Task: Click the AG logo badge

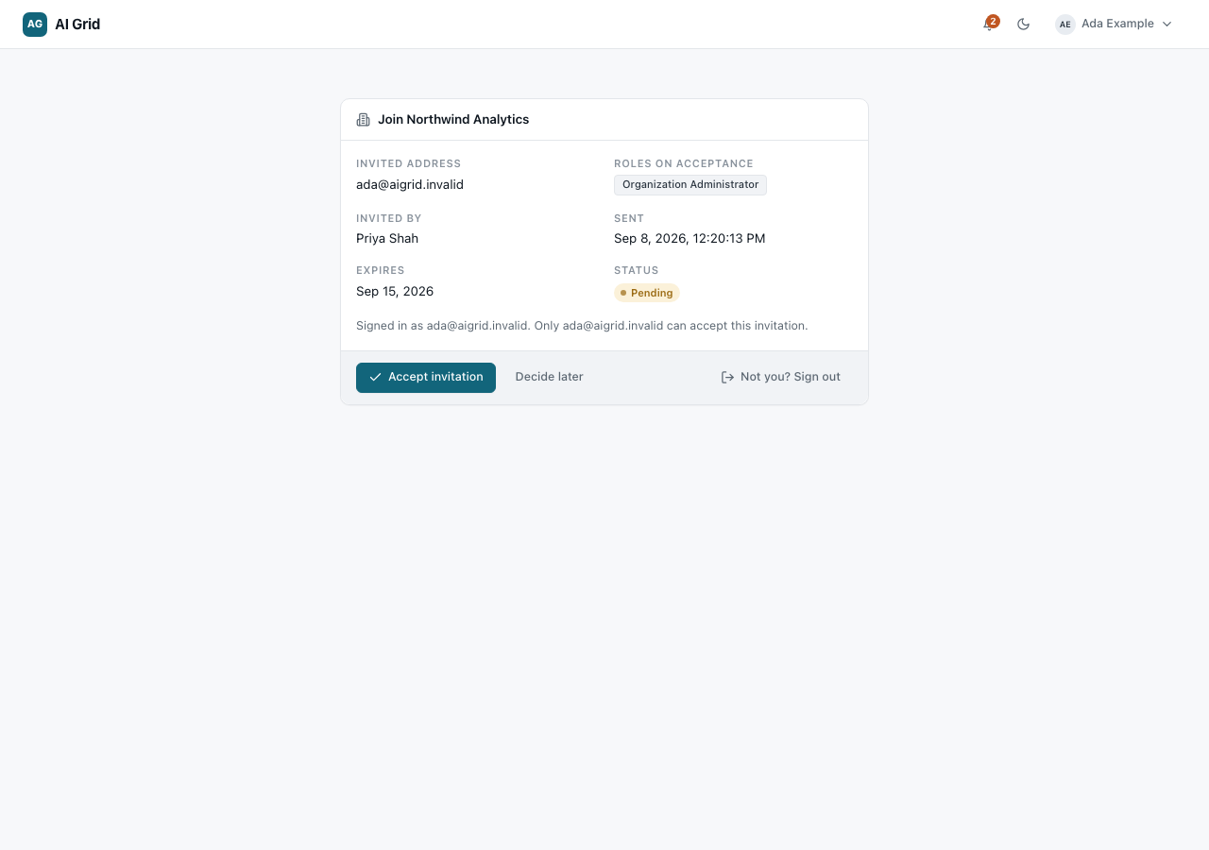Action: [x=35, y=25]
